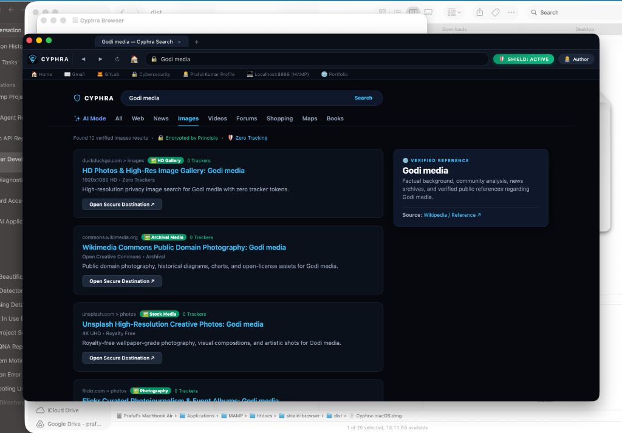This screenshot has width=622, height=433.
Task: Switch to the Videos tab
Action: click(217, 118)
